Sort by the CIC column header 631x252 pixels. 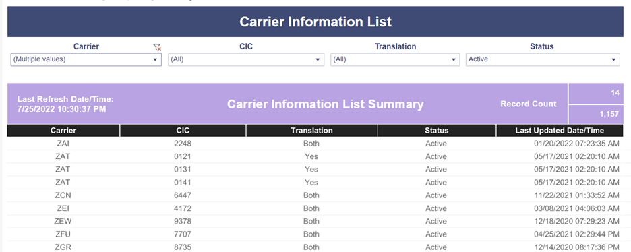click(183, 131)
